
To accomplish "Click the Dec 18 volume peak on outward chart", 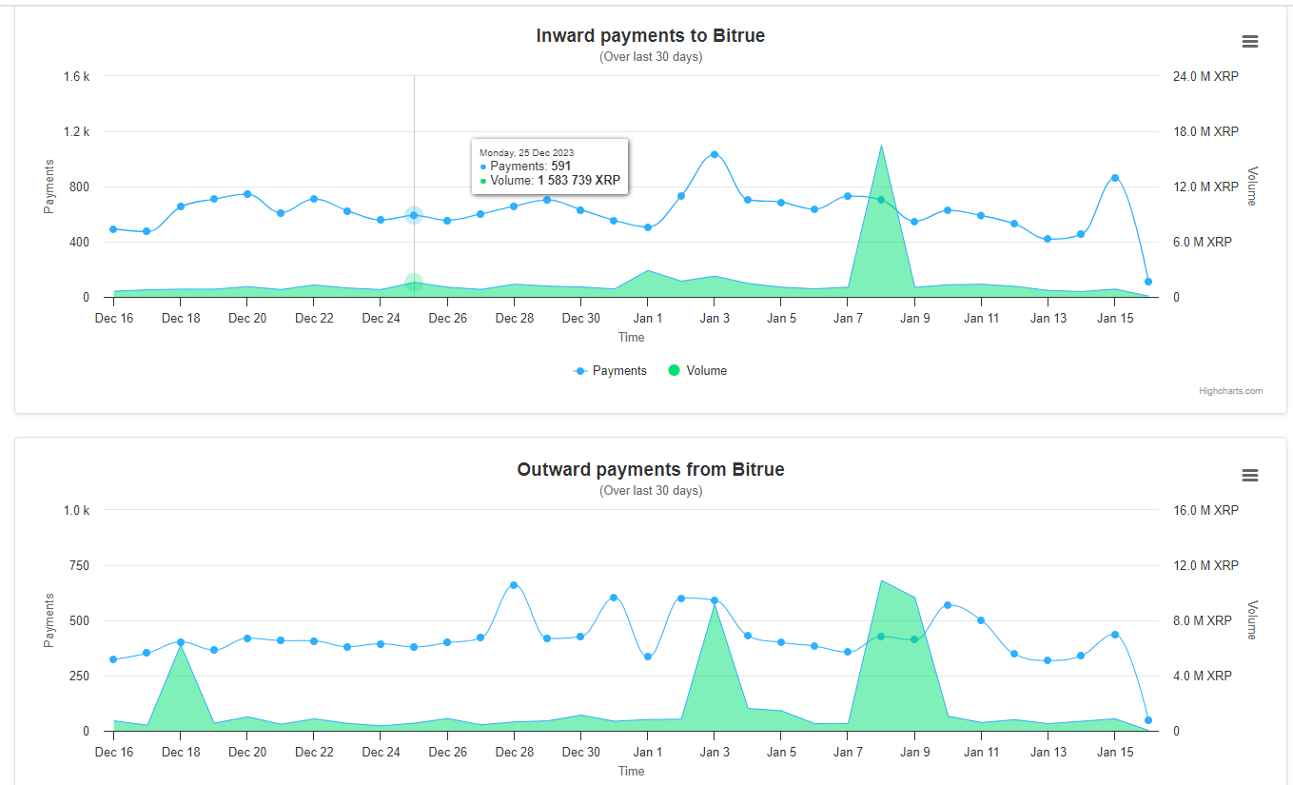I will [x=180, y=646].
